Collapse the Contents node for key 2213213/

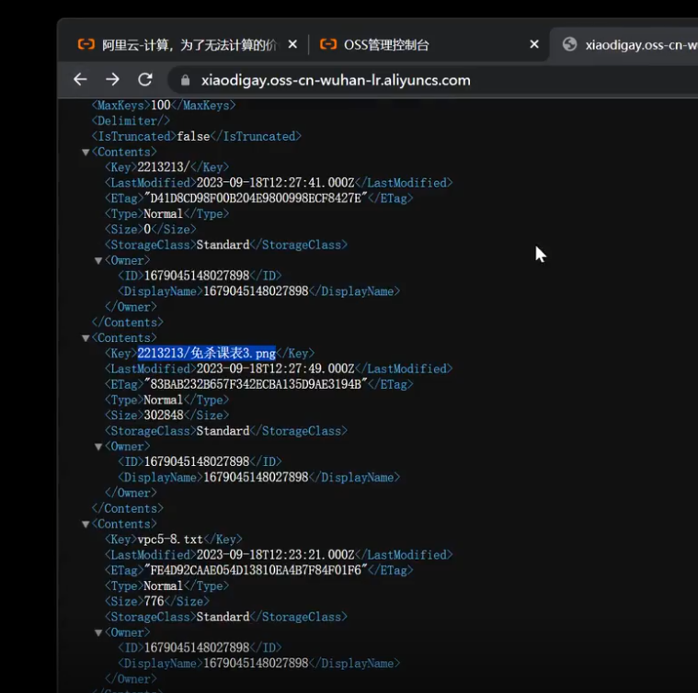coord(86,153)
